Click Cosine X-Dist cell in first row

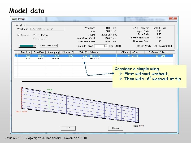click(x=138, y=56)
